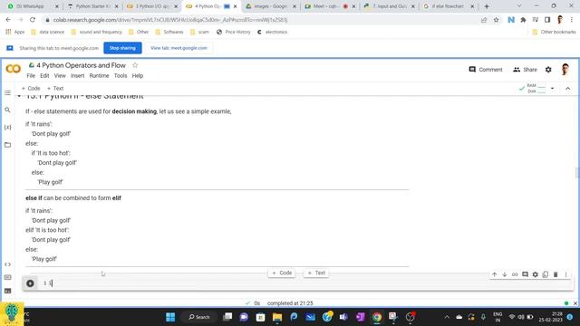Image resolution: width=580 pixels, height=326 pixels.
Task: Open the Help menu
Action: [138, 76]
